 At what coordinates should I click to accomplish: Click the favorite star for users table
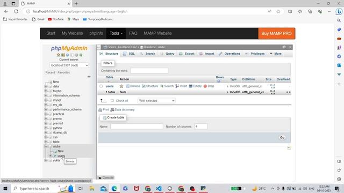click(121, 86)
